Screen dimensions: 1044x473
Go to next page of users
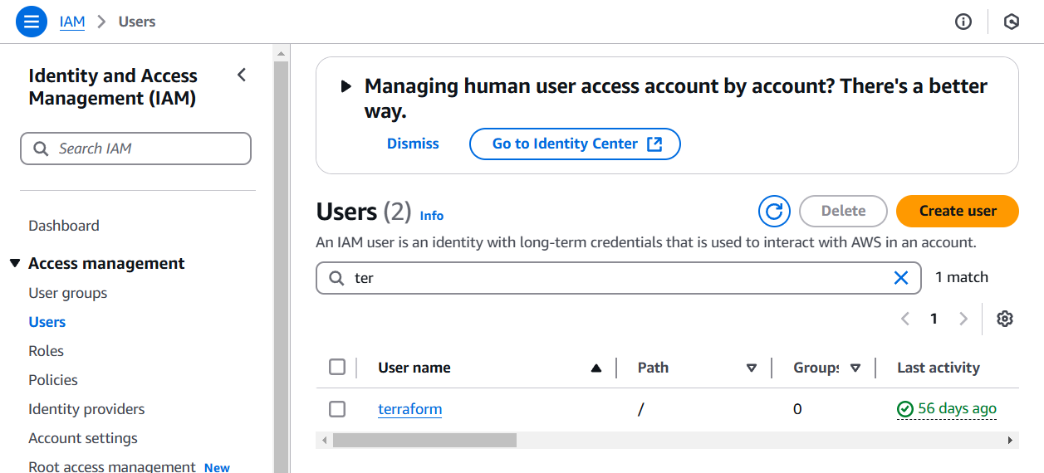963,319
